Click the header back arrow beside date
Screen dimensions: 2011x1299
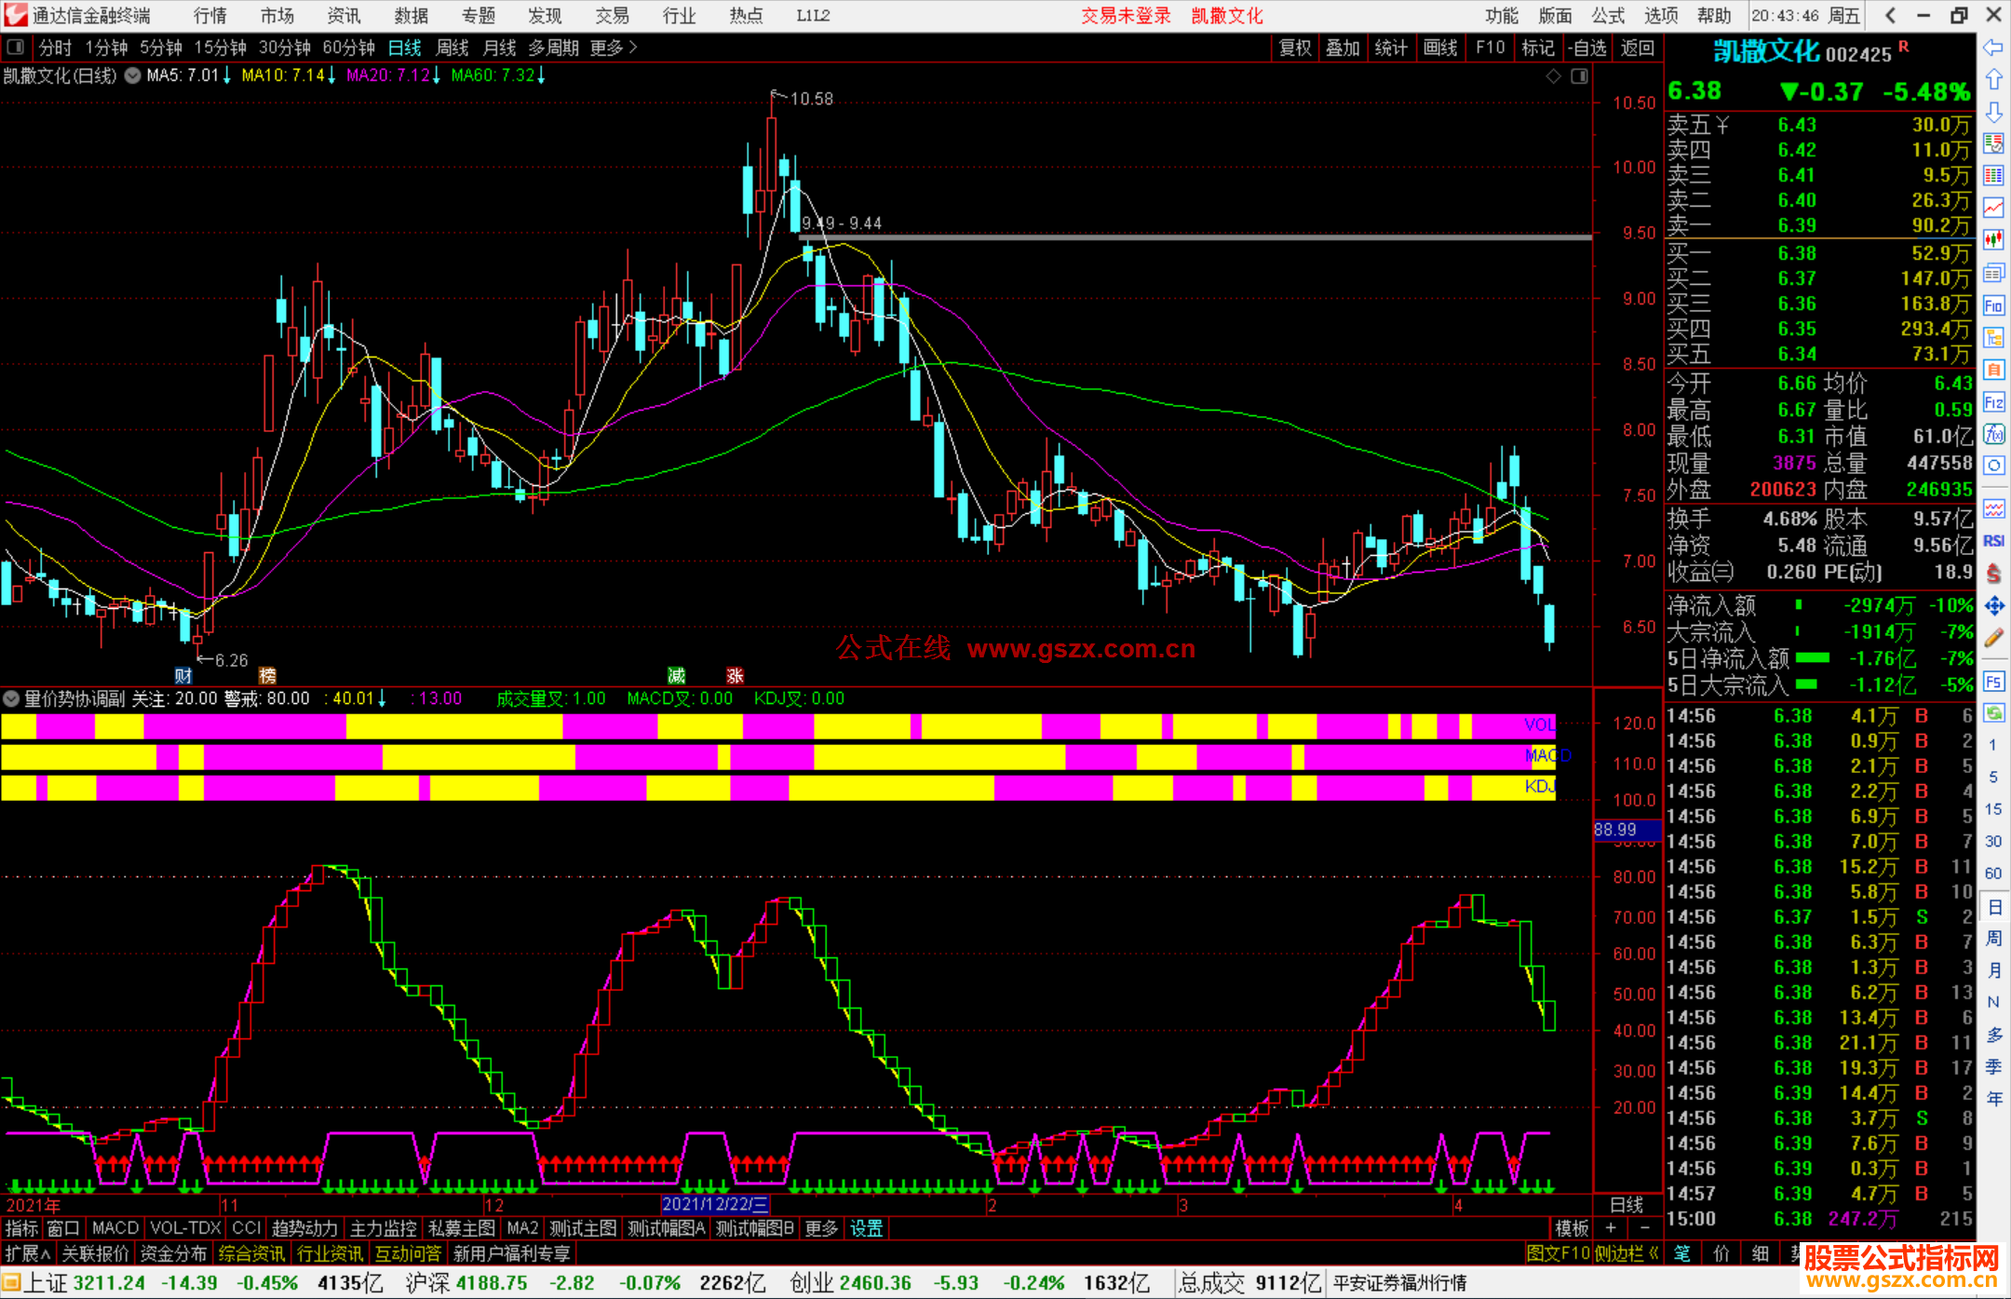1890,15
